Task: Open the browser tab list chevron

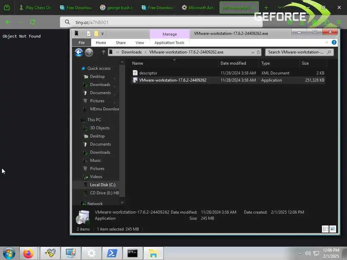Action: pos(280,8)
